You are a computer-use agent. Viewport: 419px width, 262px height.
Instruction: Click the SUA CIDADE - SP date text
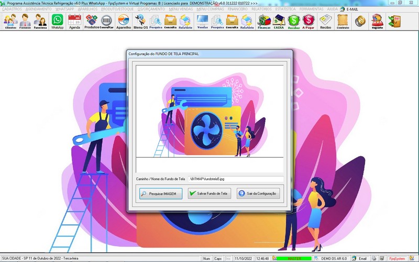[40, 258]
